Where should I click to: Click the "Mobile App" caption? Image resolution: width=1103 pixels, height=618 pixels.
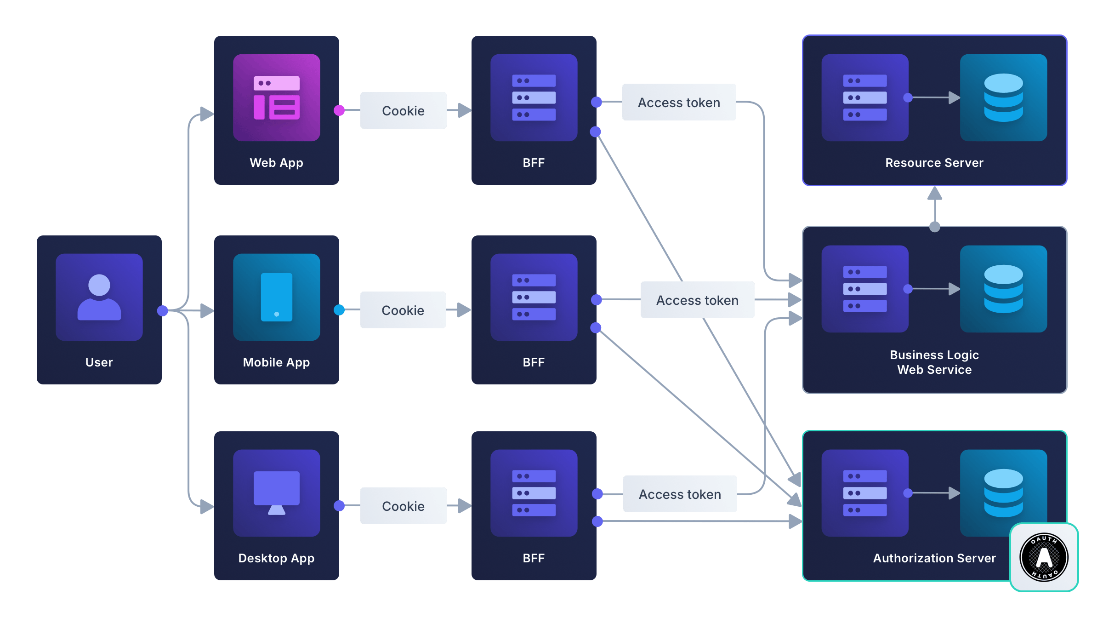277,363
